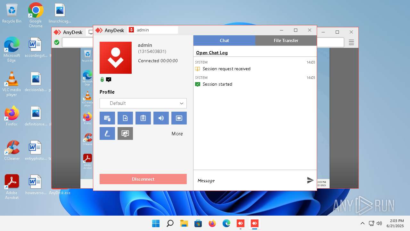Maximize the front AnyDesk window
Image resolution: width=410 pixels, height=231 pixels.
tap(296, 30)
